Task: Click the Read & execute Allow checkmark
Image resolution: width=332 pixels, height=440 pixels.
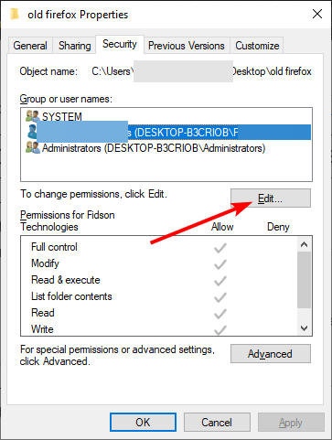Action: pyautogui.click(x=220, y=281)
